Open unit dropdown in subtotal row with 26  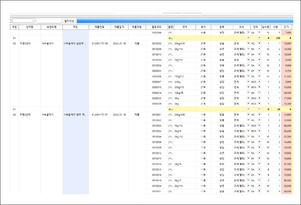click(x=260, y=109)
